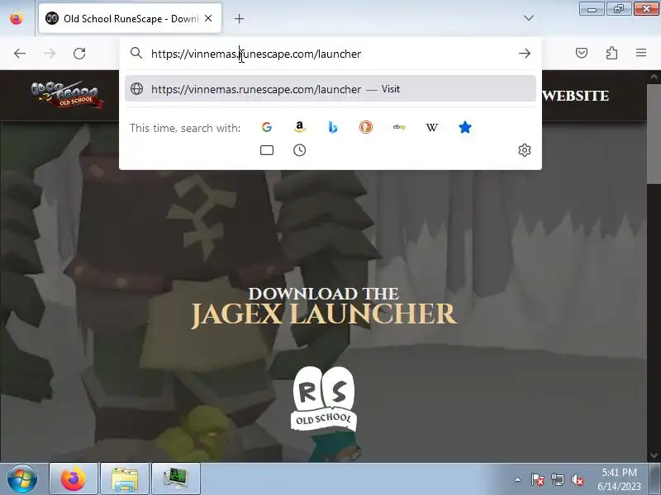The width and height of the screenshot is (661, 495).
Task: Click the Old School RuneScape logo
Action: pos(67,95)
